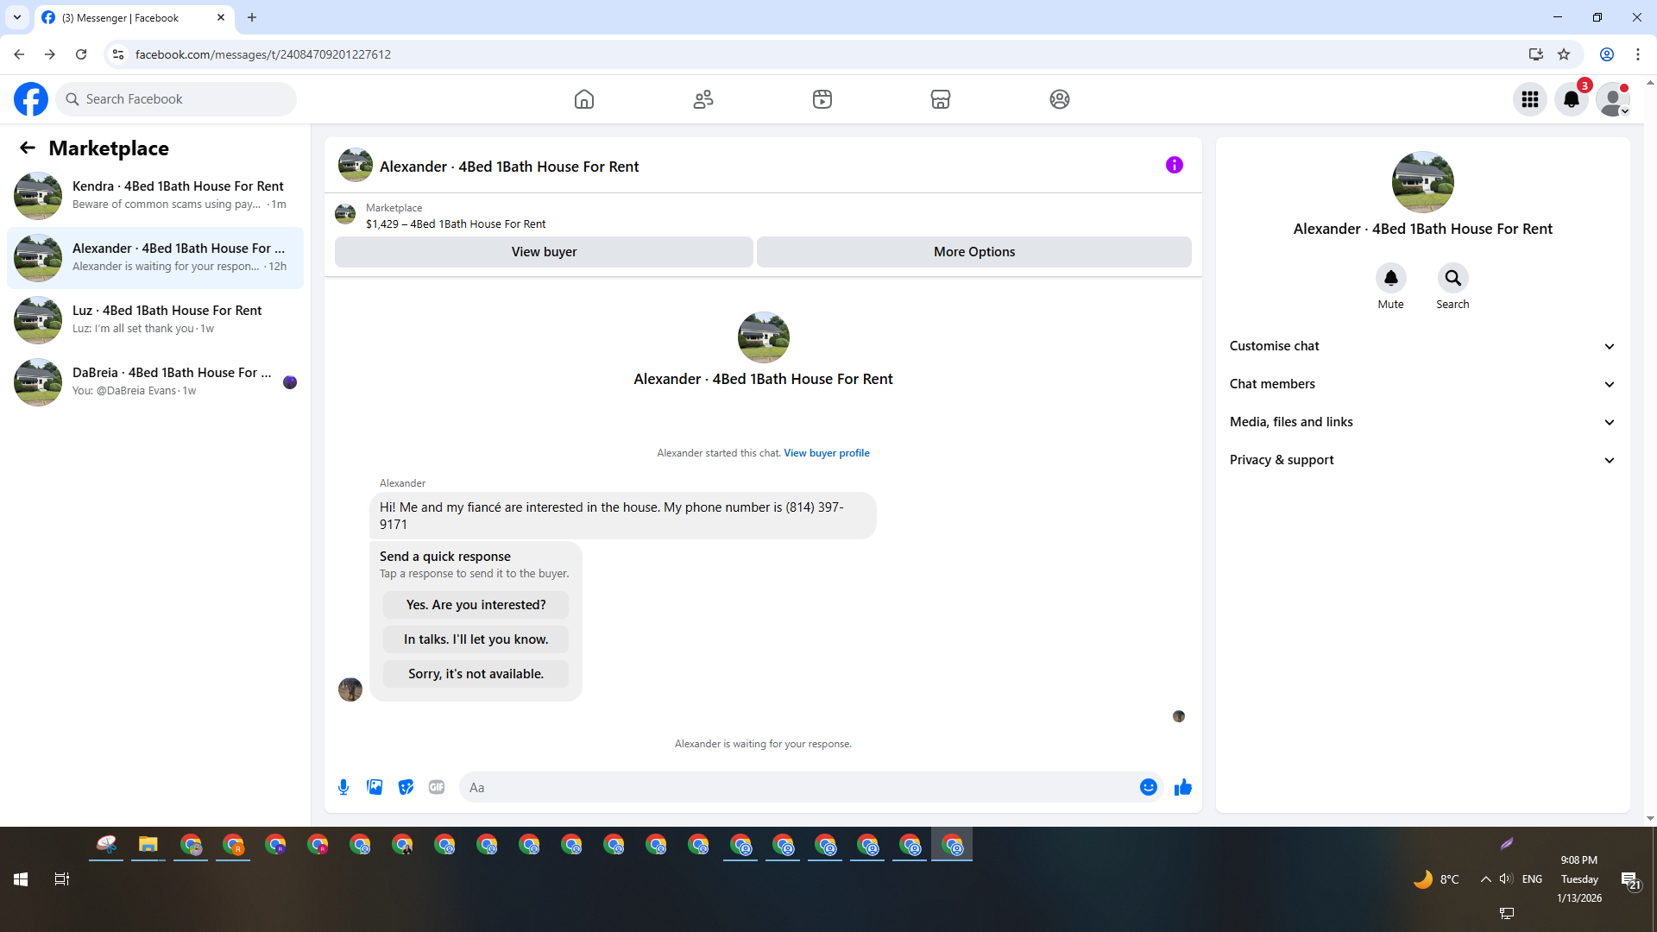Open Facebook Home tab

(x=584, y=99)
